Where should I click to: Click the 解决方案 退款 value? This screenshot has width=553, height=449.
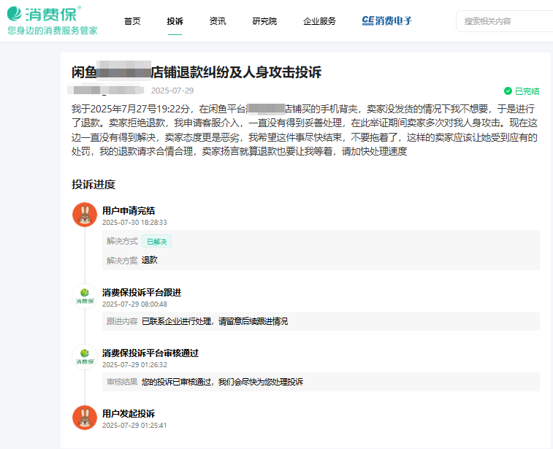(150, 260)
